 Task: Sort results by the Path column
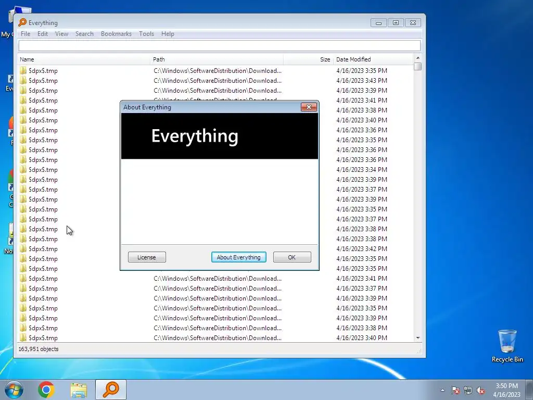[x=217, y=59]
